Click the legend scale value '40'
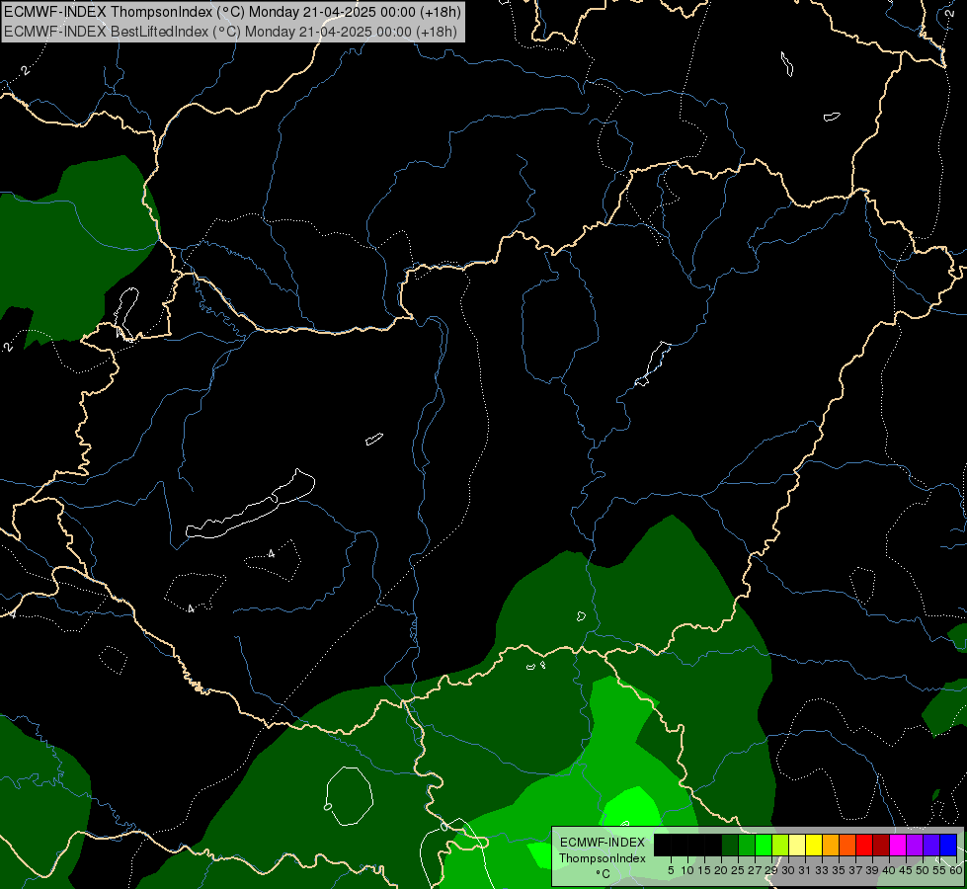 pos(889,870)
